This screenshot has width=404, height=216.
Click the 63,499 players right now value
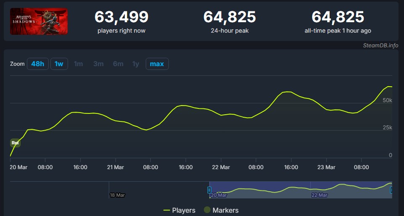coord(121,17)
